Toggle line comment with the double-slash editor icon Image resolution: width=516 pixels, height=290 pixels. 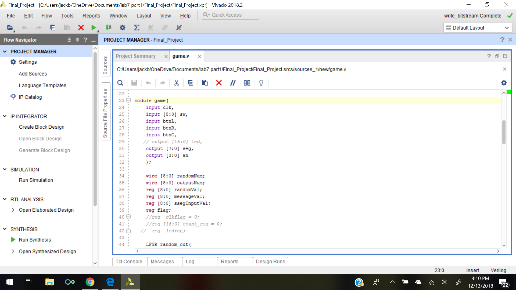(x=233, y=83)
